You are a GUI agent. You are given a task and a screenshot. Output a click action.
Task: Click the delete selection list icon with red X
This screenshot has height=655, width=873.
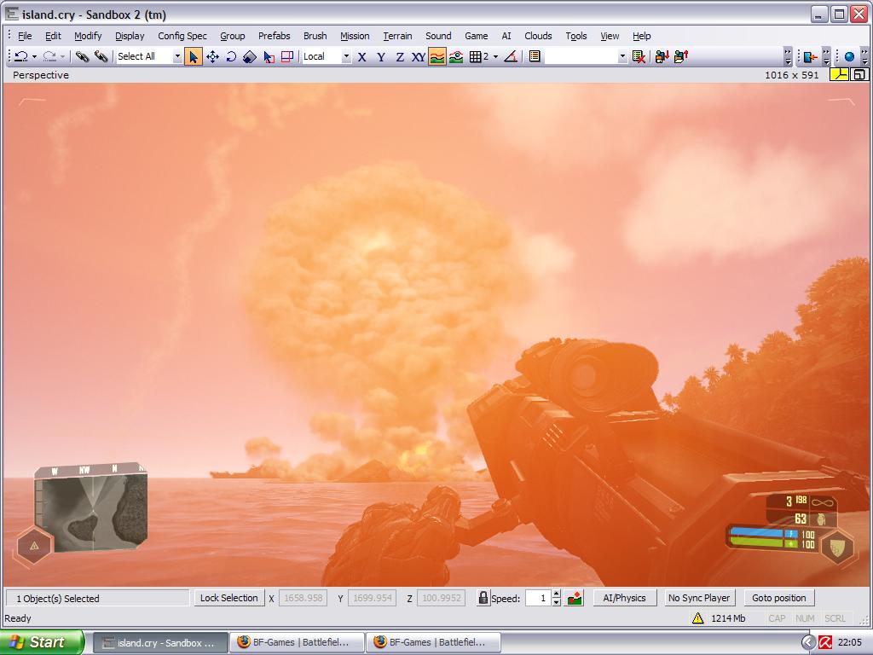[639, 56]
